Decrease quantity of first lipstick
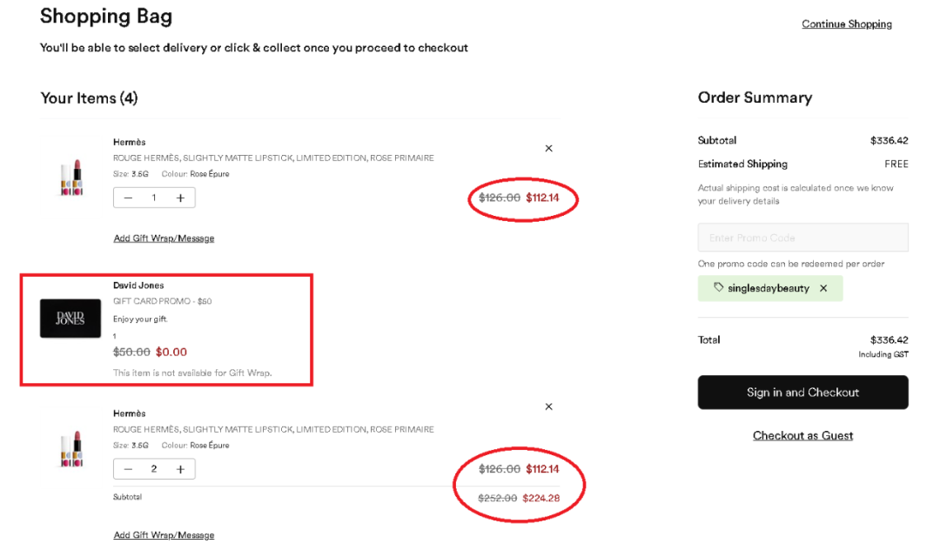 129,198
